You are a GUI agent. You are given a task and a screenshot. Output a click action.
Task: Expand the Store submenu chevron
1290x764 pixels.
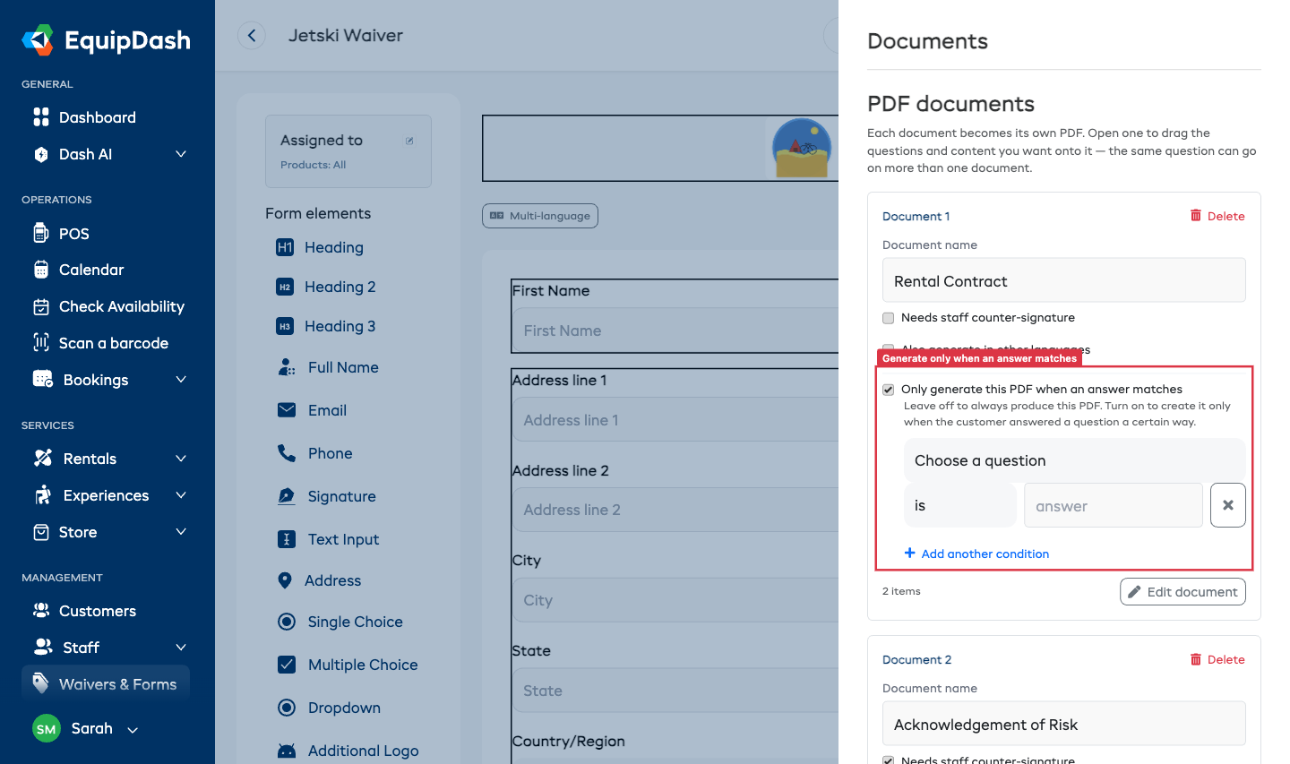181,532
